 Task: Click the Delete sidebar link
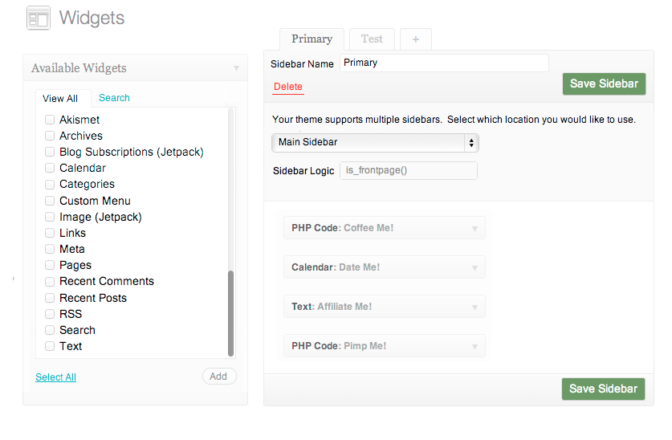point(288,87)
